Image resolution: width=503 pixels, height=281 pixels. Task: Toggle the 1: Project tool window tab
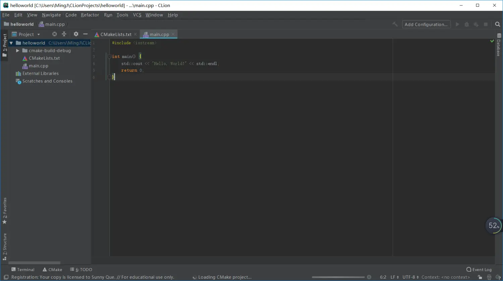[x=4, y=45]
